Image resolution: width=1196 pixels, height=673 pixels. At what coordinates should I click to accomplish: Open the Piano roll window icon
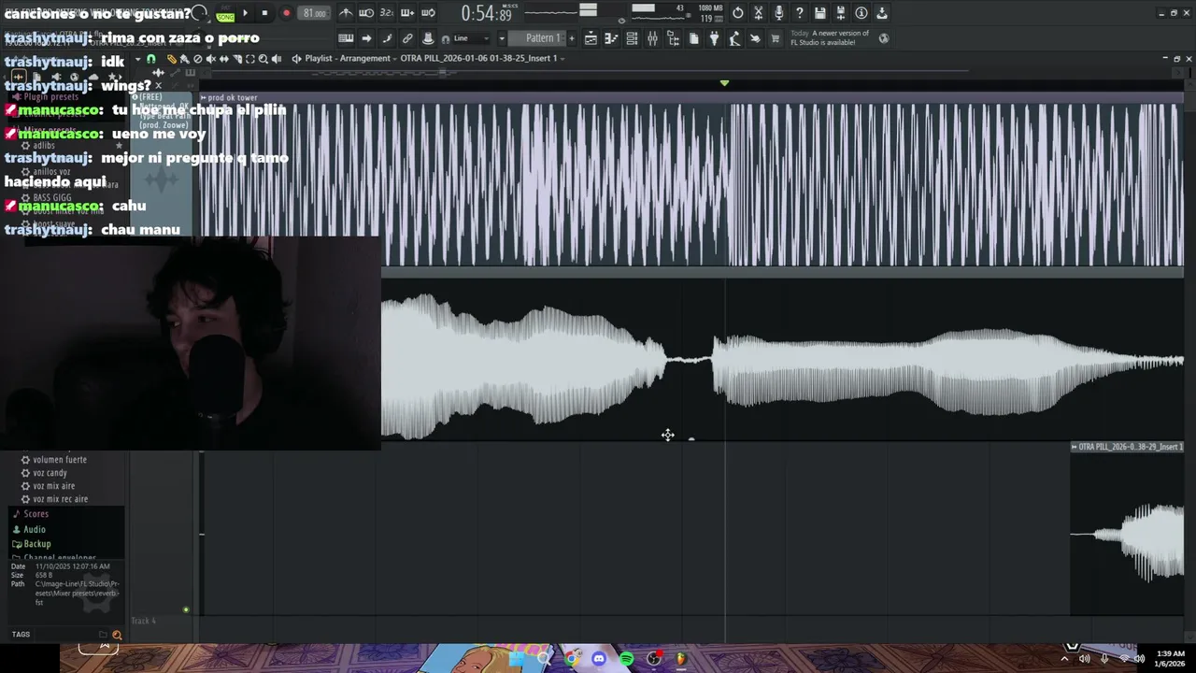(x=611, y=38)
